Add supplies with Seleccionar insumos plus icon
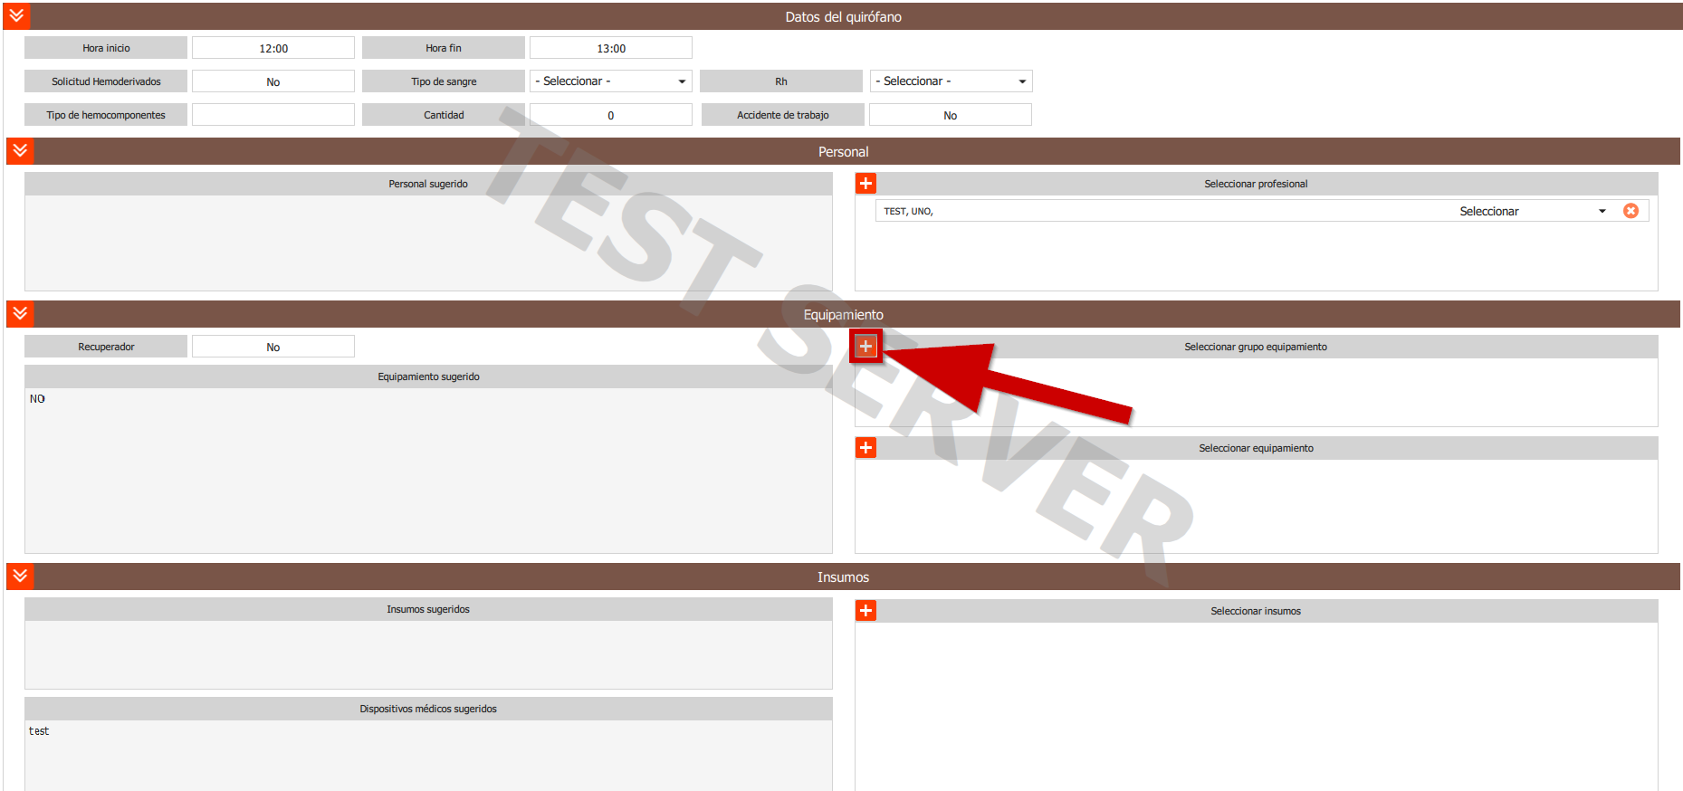 pyautogui.click(x=865, y=611)
